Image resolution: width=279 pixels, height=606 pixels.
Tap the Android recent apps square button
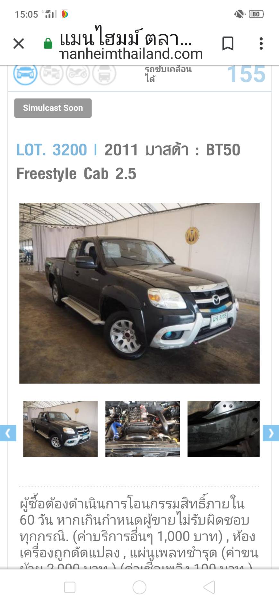(70, 587)
